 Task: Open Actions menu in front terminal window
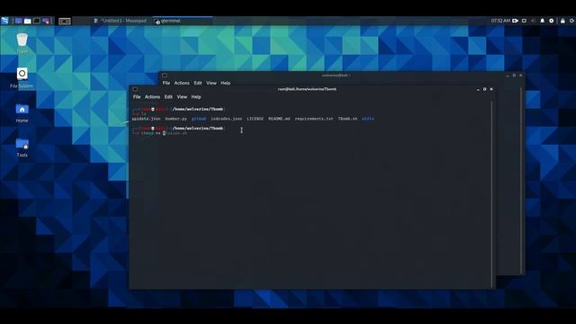click(152, 97)
